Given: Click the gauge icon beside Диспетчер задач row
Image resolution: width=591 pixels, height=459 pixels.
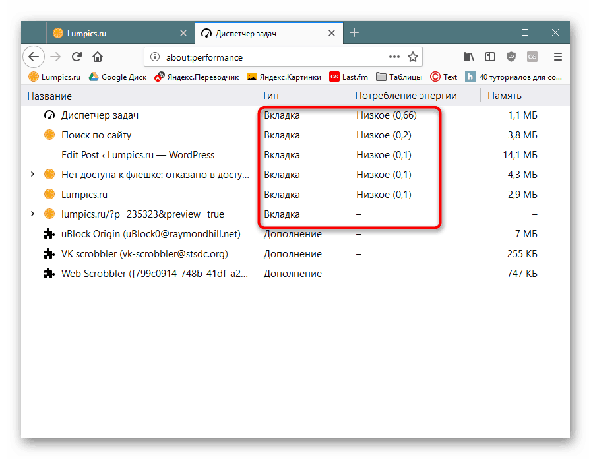Looking at the screenshot, I should (49, 115).
